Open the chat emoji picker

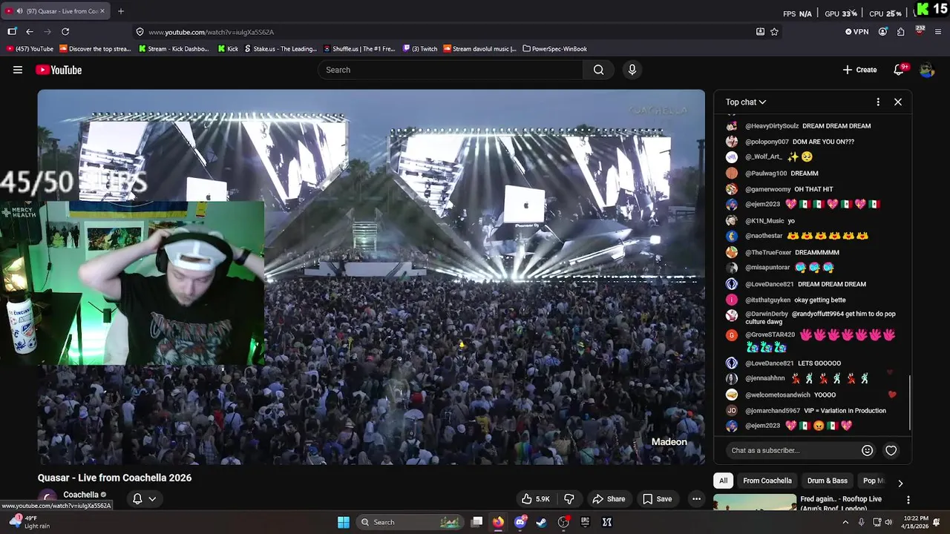(867, 450)
